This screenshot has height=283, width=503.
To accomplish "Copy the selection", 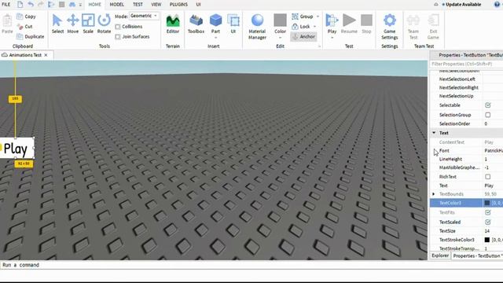I will (x=26, y=17).
